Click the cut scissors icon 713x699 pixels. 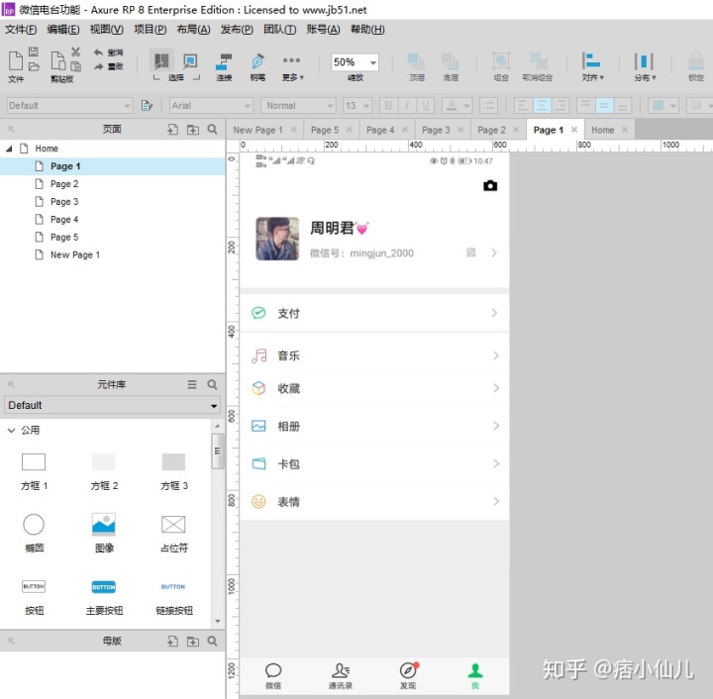tap(75, 51)
